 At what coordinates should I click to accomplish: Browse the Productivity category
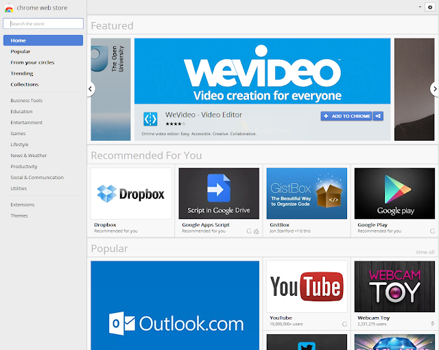point(24,166)
